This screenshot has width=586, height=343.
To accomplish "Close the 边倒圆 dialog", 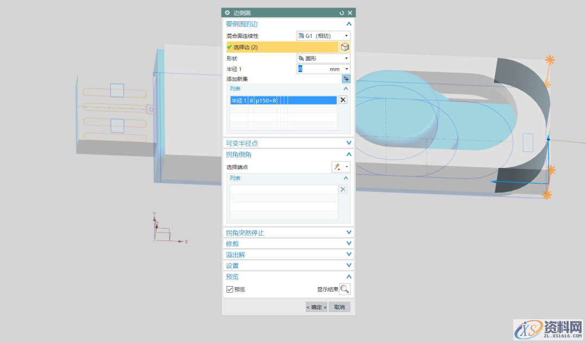I will coord(350,12).
